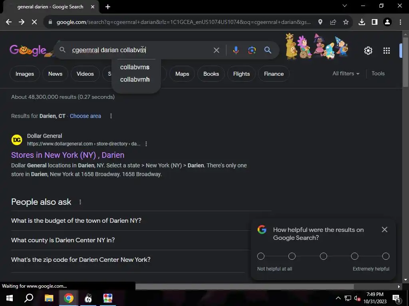Expand the All filters dropdown

346,74
